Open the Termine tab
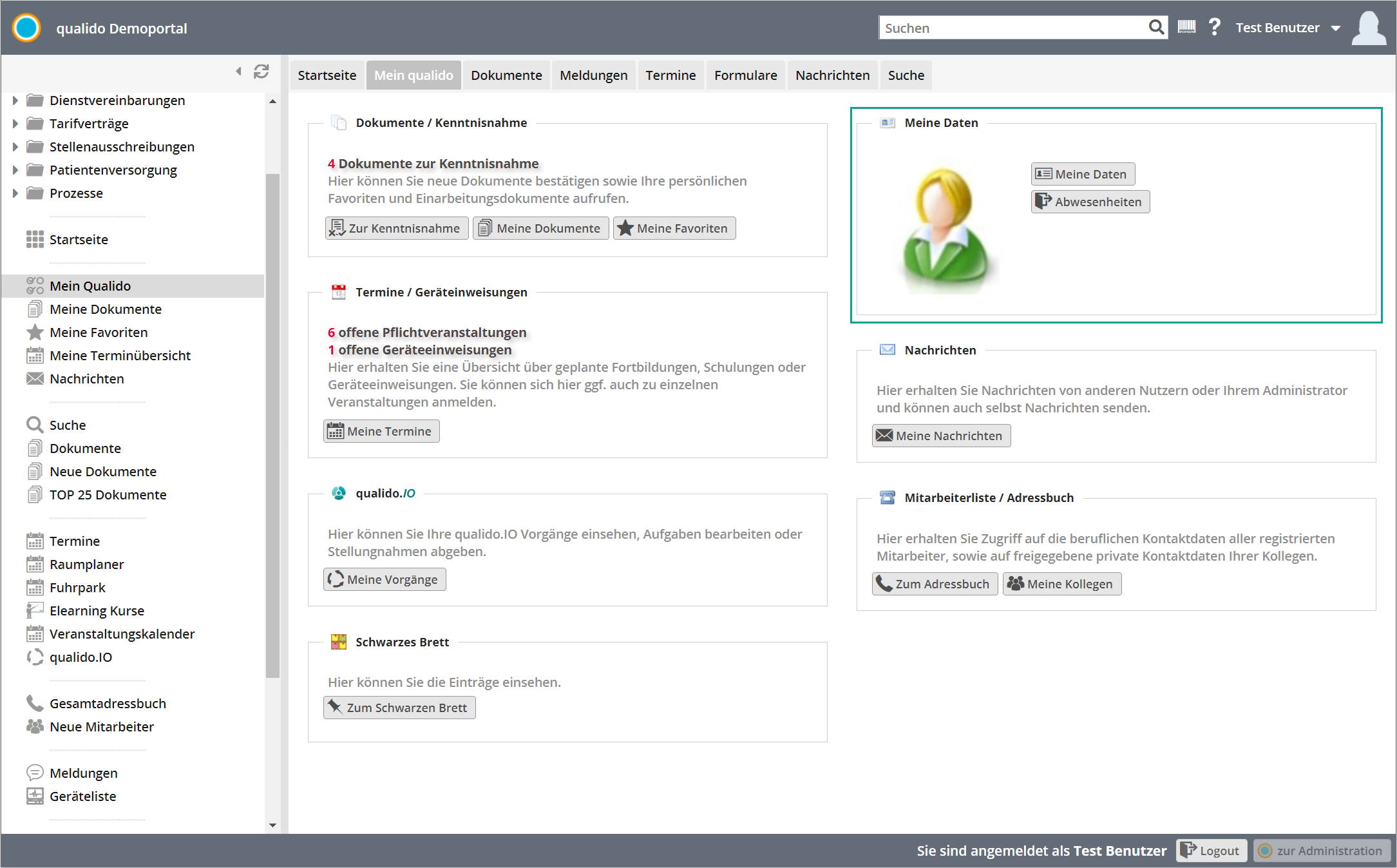1397x868 pixels. coord(670,75)
